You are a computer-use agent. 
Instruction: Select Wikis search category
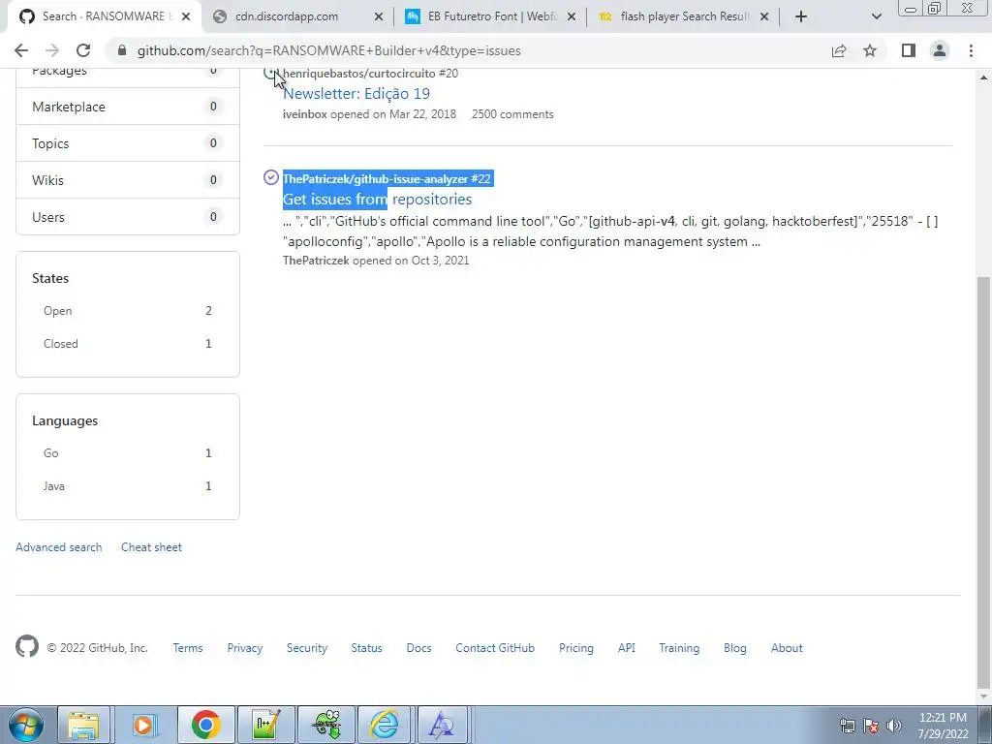click(x=128, y=179)
